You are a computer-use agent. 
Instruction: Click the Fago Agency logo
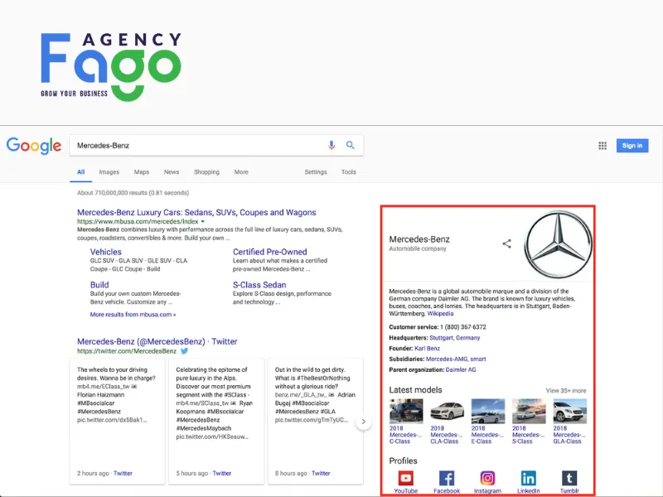pyautogui.click(x=111, y=66)
